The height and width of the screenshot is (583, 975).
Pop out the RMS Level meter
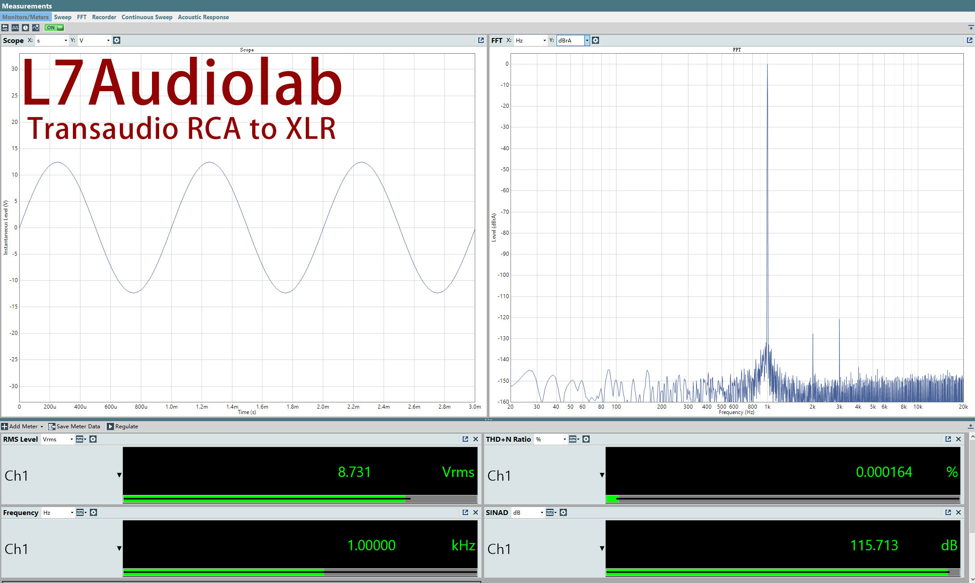[x=465, y=439]
